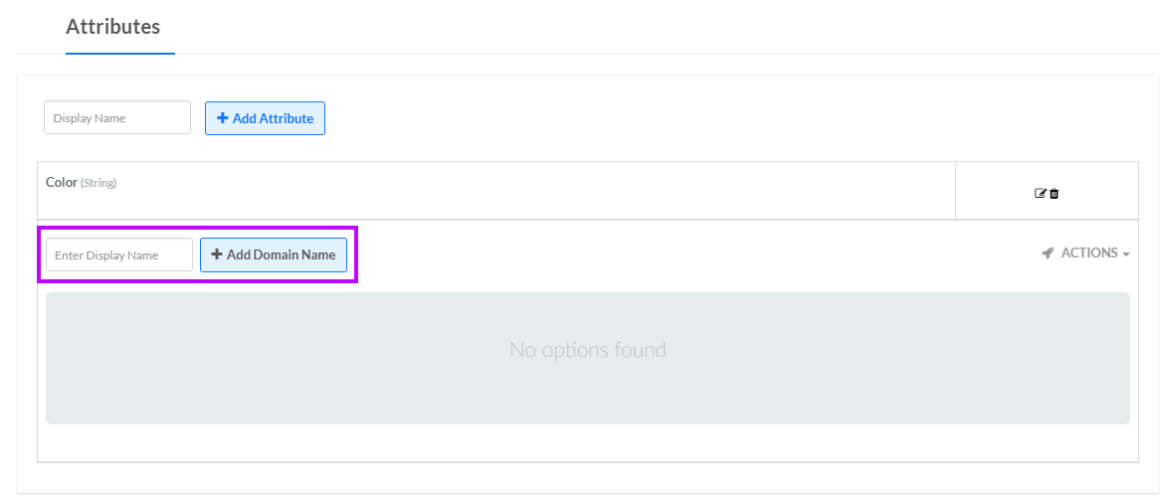Click the blank space below the options panel
Viewport: 1172px width, 500px height.
click(x=587, y=443)
